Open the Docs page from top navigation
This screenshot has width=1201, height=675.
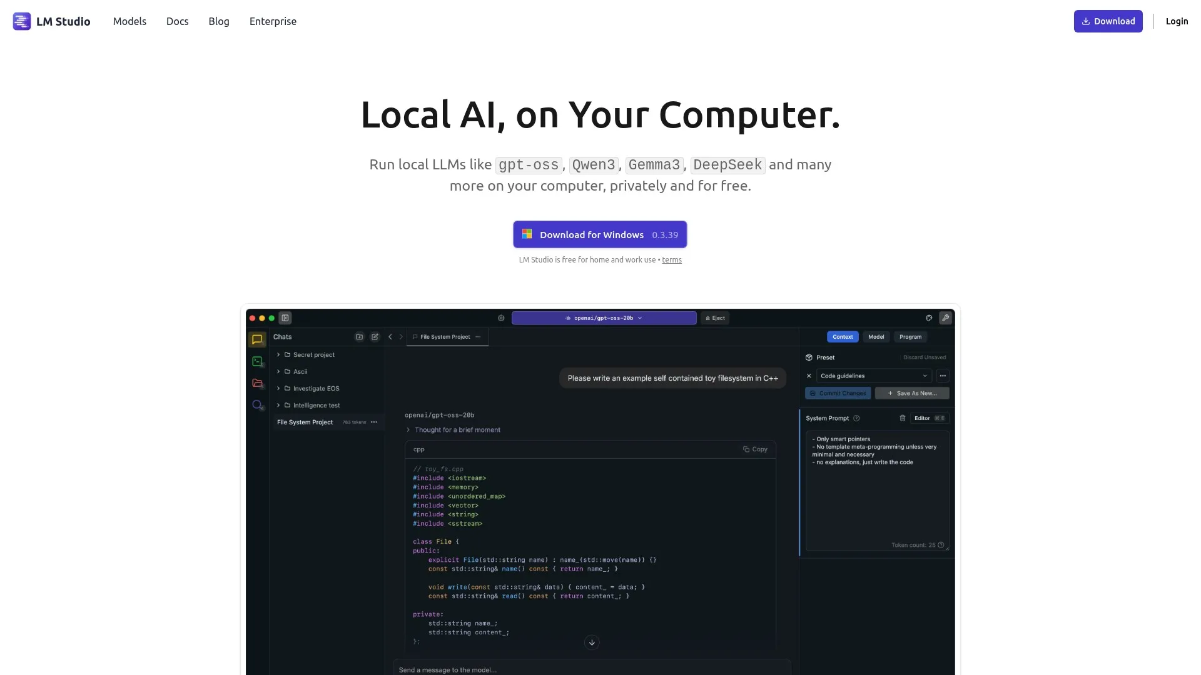177,21
